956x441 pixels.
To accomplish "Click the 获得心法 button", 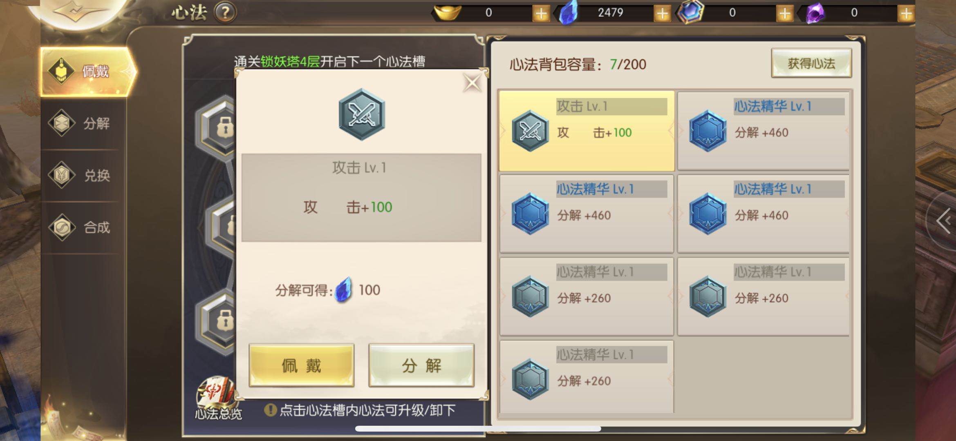I will 811,63.
